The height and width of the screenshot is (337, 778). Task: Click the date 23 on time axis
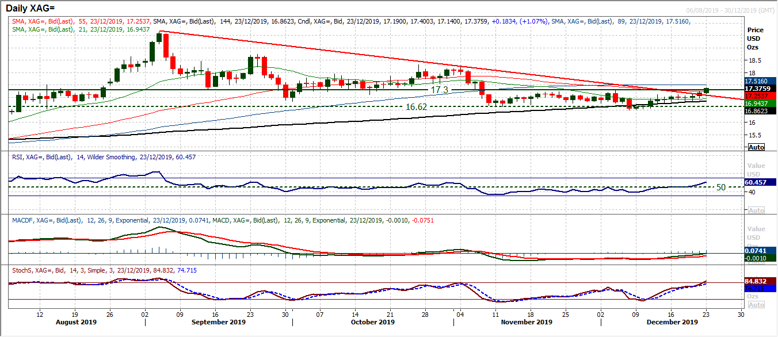coord(706,315)
